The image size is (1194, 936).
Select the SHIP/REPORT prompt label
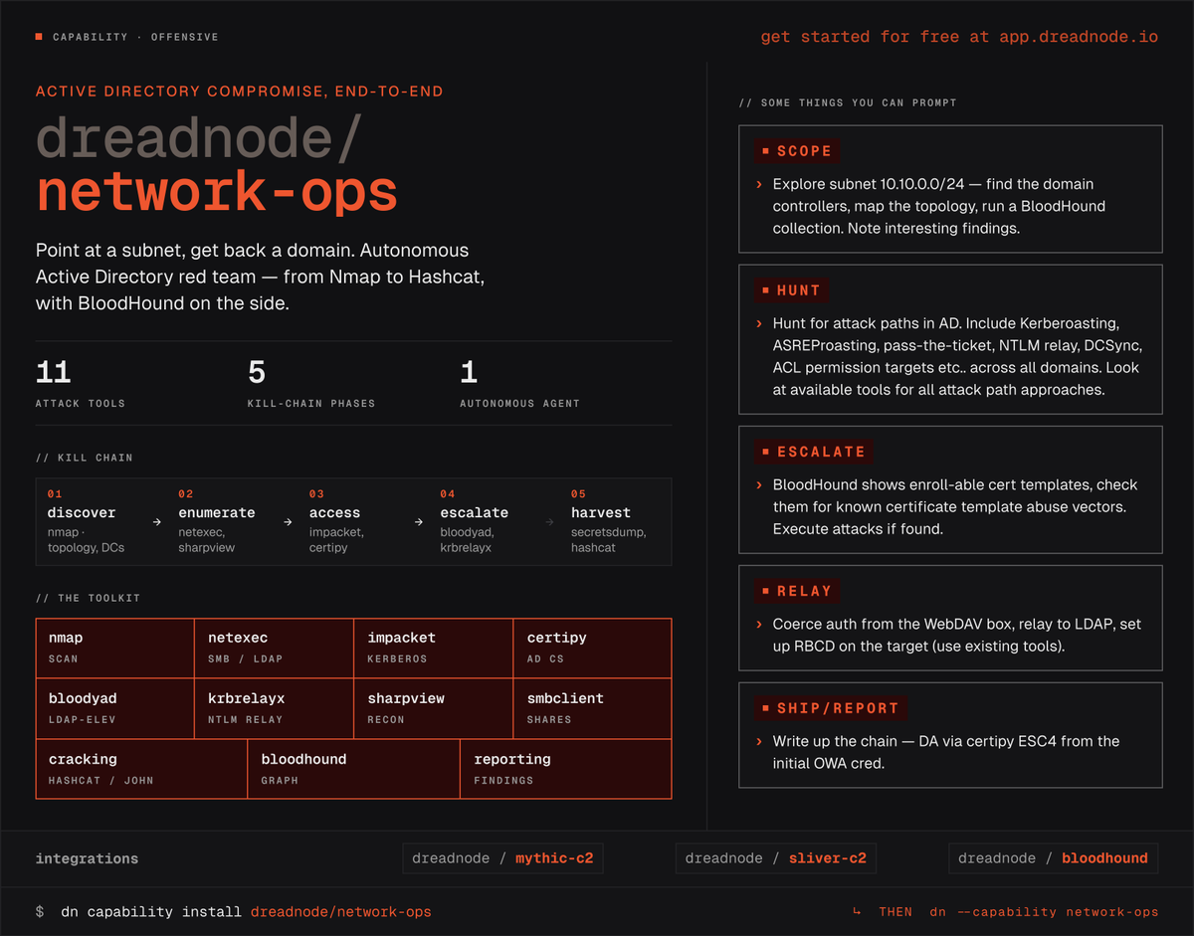click(829, 708)
